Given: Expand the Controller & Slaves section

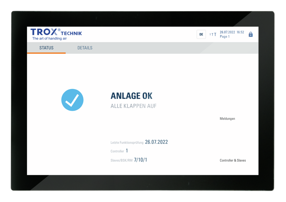Looking at the screenshot, I should pos(233,160).
